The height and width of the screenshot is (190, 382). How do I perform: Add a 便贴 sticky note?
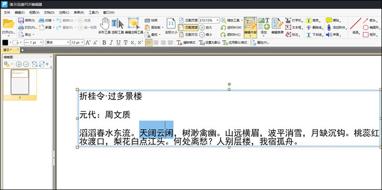(x=333, y=20)
